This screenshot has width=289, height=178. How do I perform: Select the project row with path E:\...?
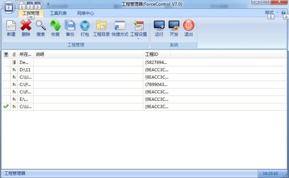[144, 99]
